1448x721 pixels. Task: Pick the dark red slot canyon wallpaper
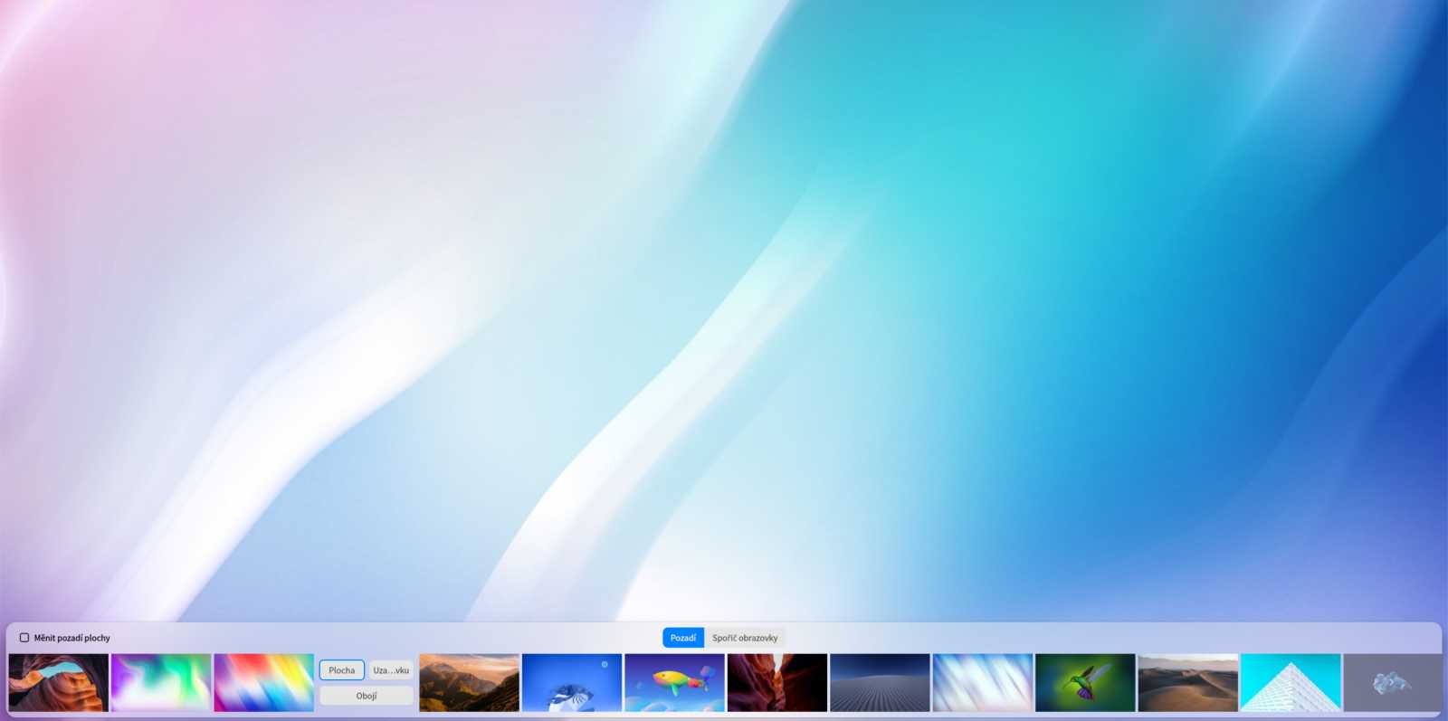click(x=777, y=683)
